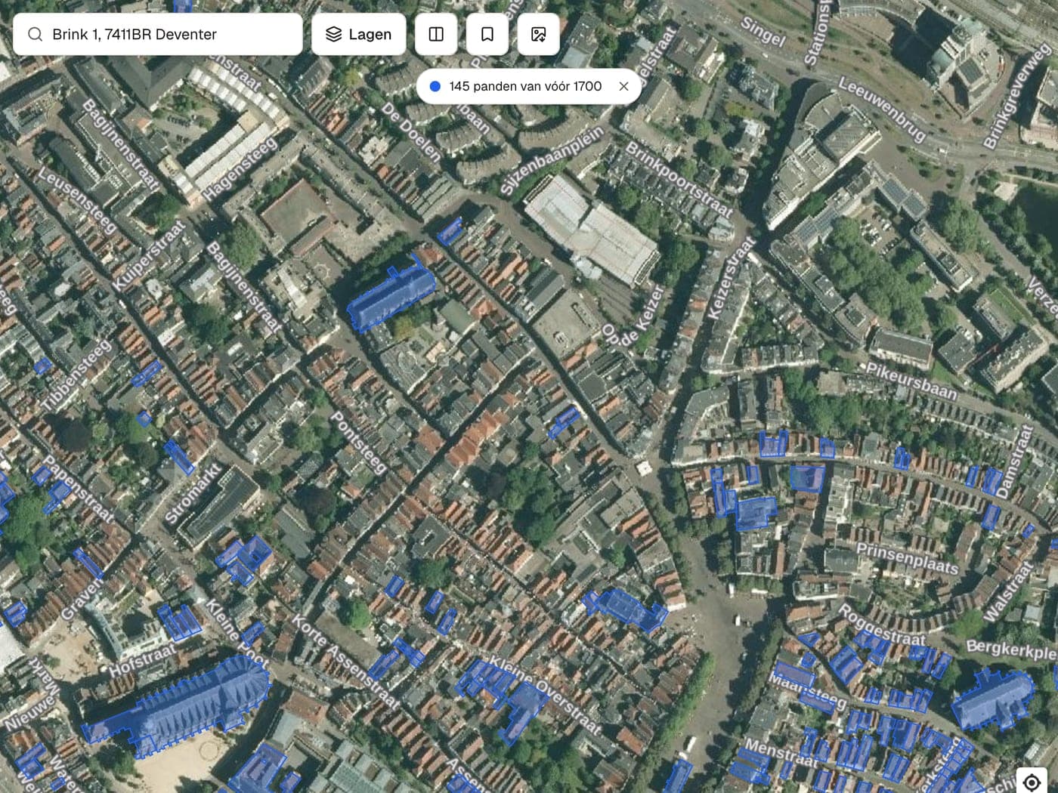1058x793 pixels.
Task: Click the 'Leusensteeg' street label
Action: click(x=77, y=200)
